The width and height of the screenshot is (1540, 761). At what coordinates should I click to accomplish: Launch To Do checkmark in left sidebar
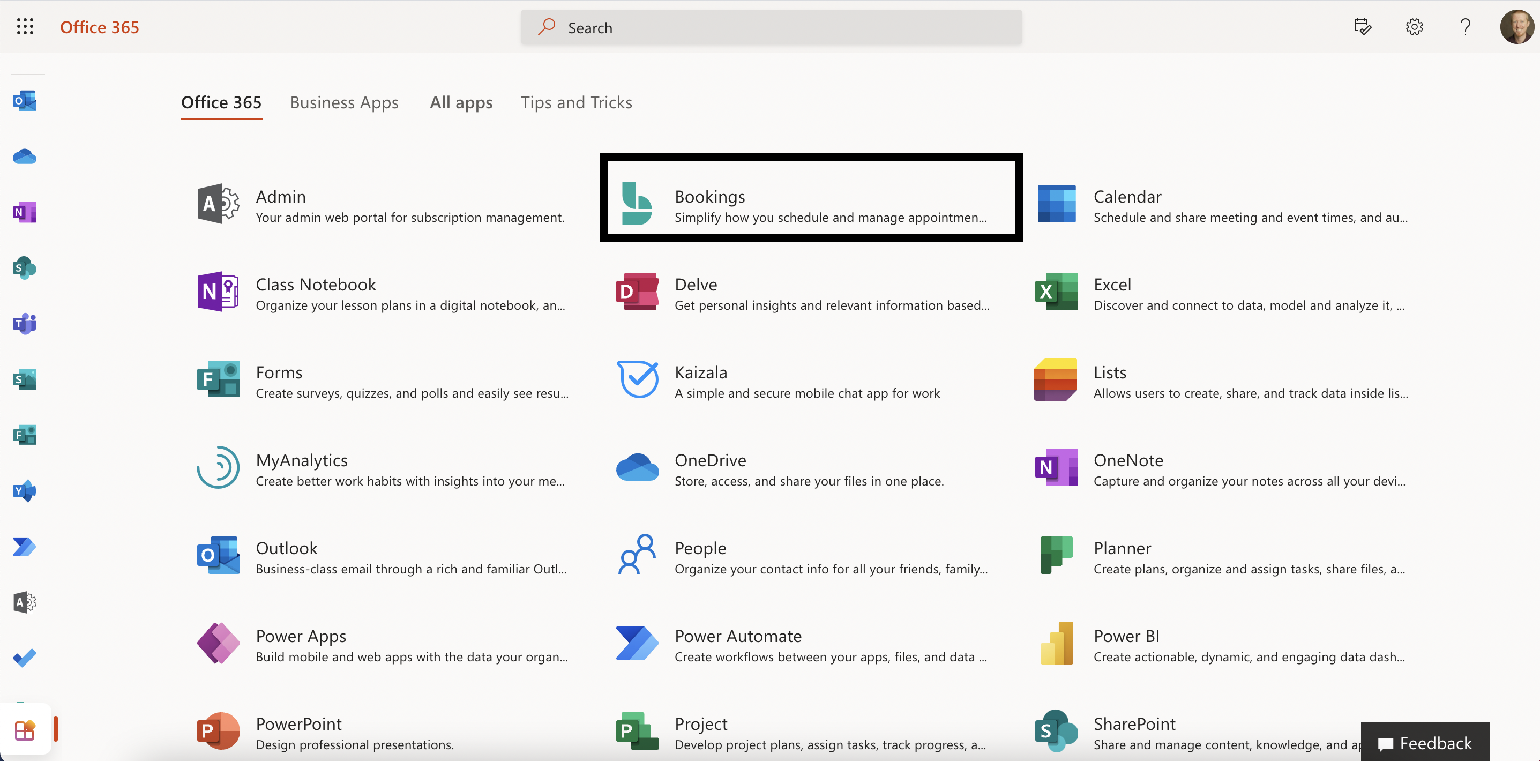[x=25, y=658]
